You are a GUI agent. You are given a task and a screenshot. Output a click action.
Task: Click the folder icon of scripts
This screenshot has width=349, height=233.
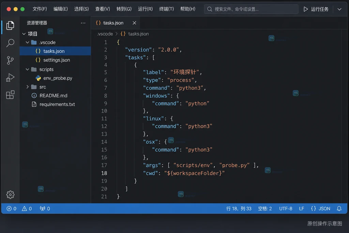pos(34,69)
